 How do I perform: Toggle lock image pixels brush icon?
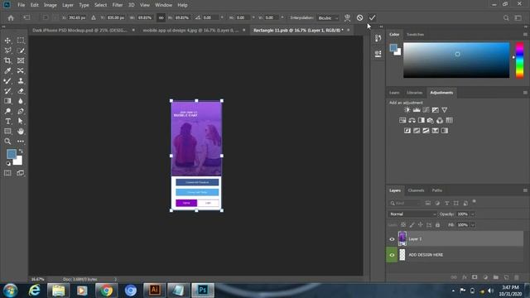click(x=412, y=224)
